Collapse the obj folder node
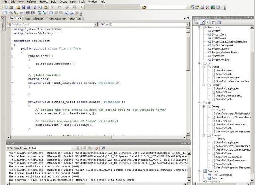The image size is (255, 185). pos(199,103)
